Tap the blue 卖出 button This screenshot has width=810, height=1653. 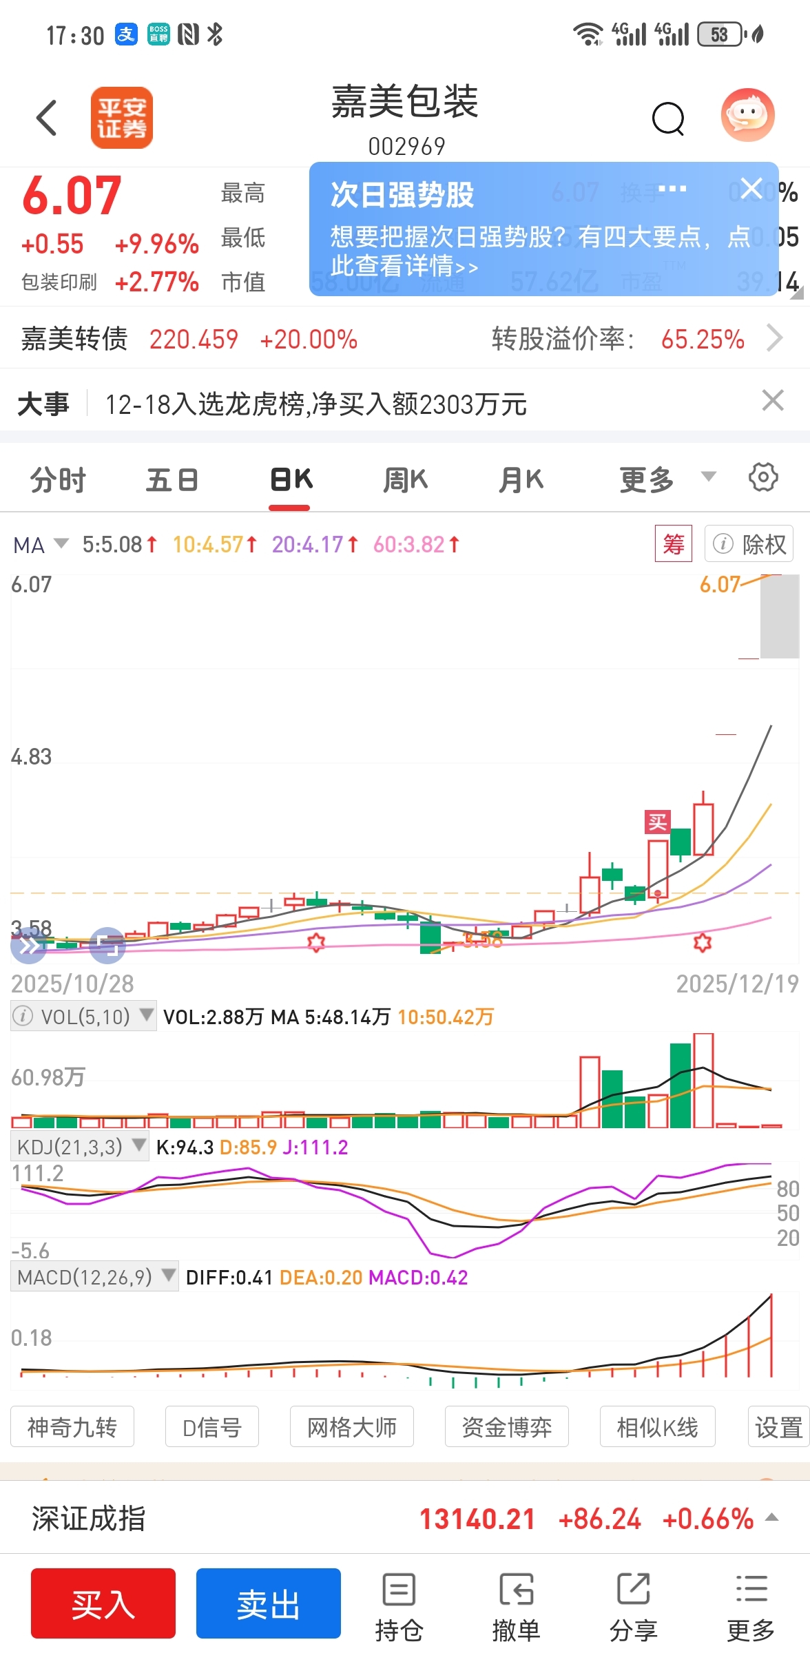[269, 1603]
